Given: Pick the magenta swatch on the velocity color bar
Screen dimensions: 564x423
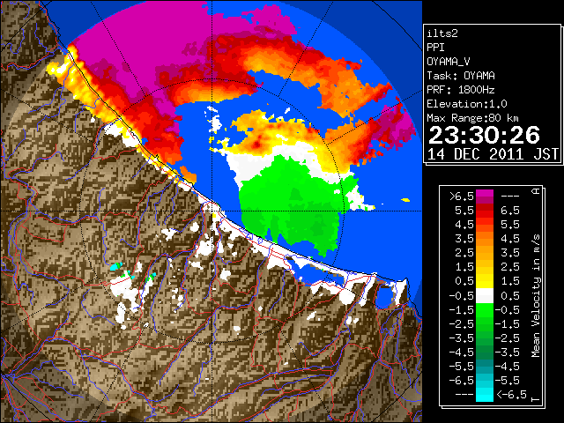Looking at the screenshot, I should [x=485, y=194].
